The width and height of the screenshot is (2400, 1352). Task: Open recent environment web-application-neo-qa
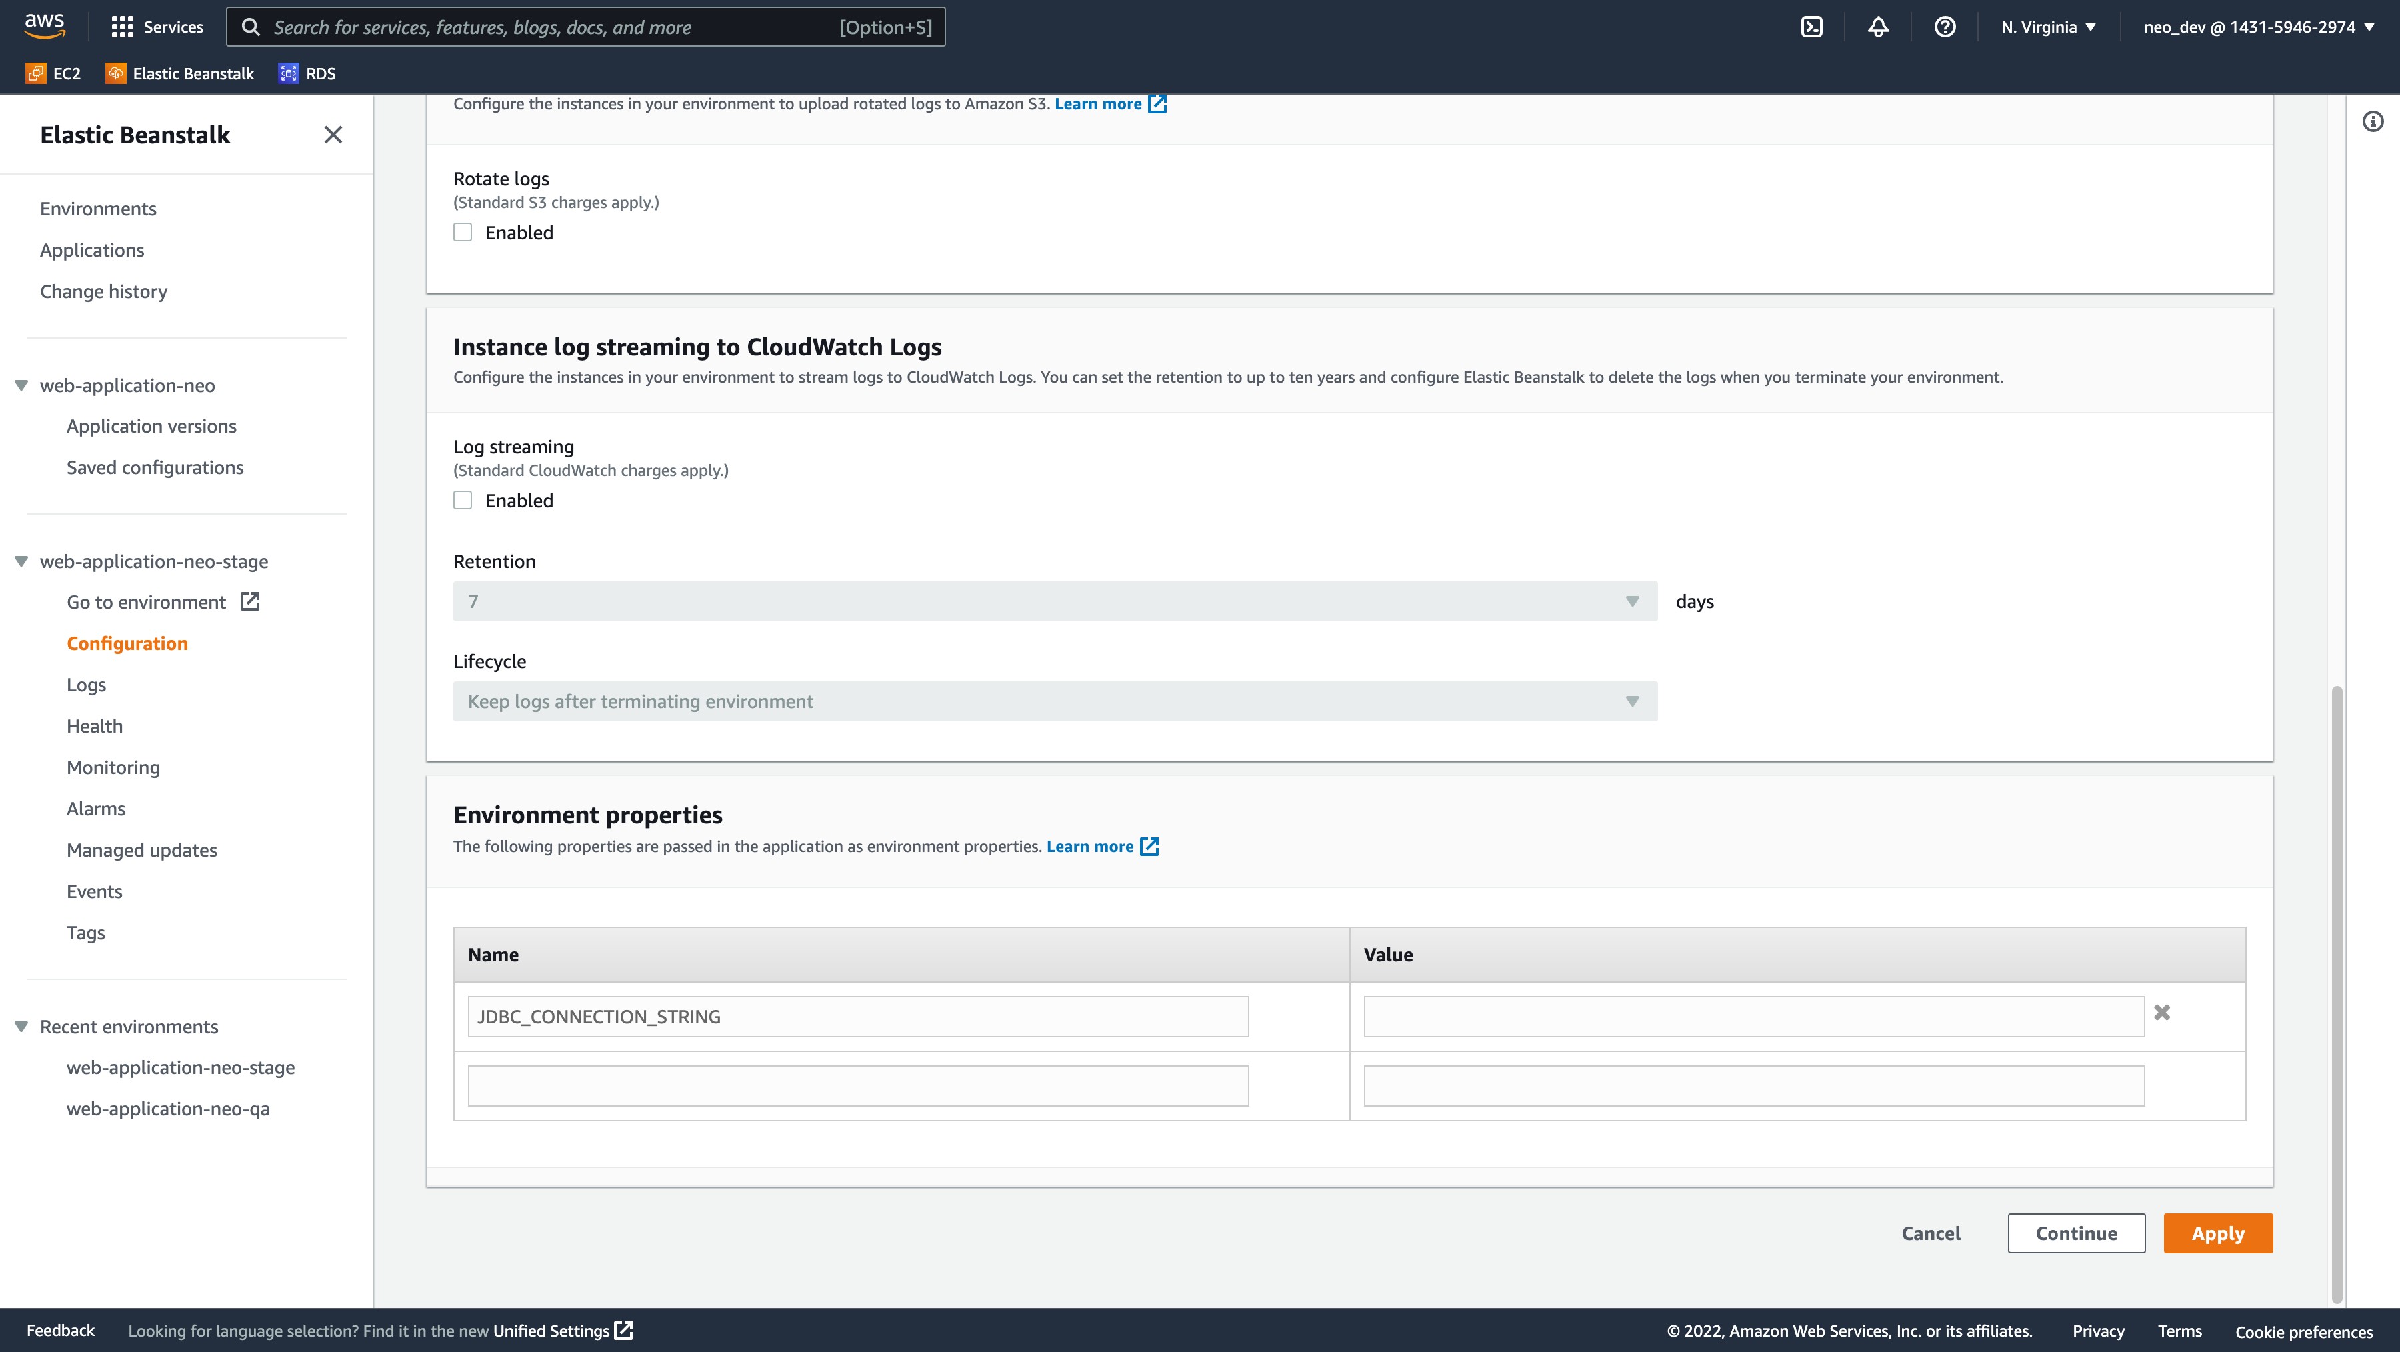coord(168,1109)
